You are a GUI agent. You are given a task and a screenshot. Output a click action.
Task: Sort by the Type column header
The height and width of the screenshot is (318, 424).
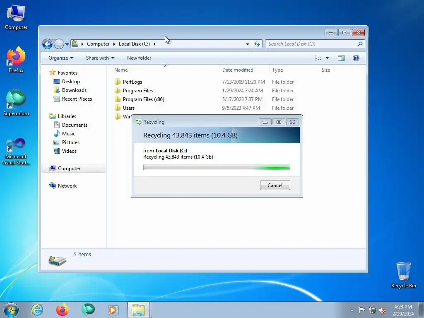click(x=294, y=70)
